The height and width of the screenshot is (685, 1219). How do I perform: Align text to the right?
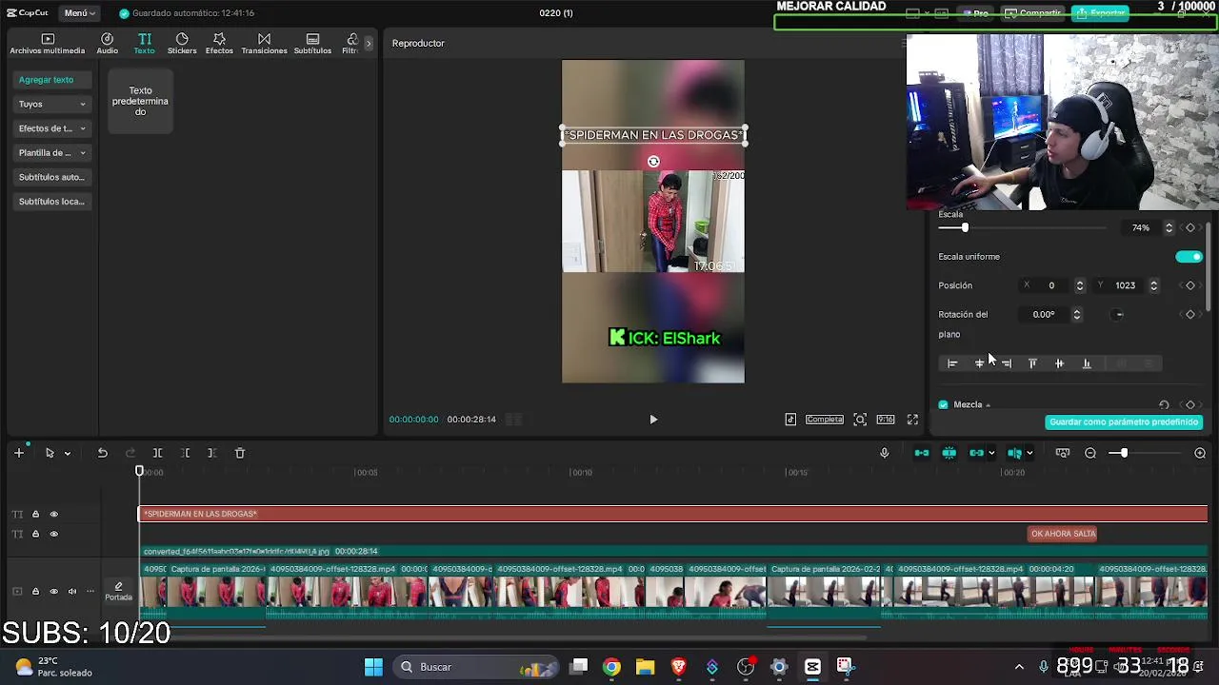point(1006,363)
